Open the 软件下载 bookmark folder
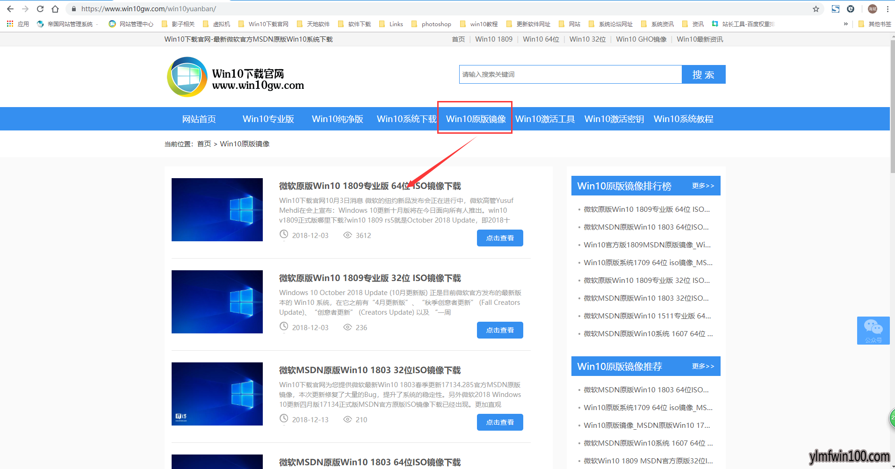The image size is (895, 469). point(354,24)
